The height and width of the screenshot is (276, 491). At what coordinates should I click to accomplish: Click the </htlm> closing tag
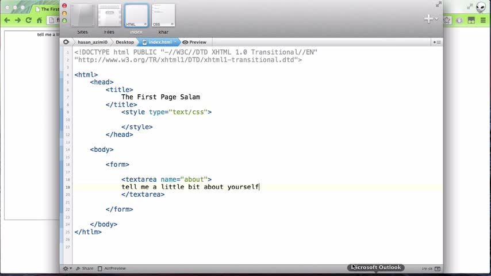[x=88, y=232]
